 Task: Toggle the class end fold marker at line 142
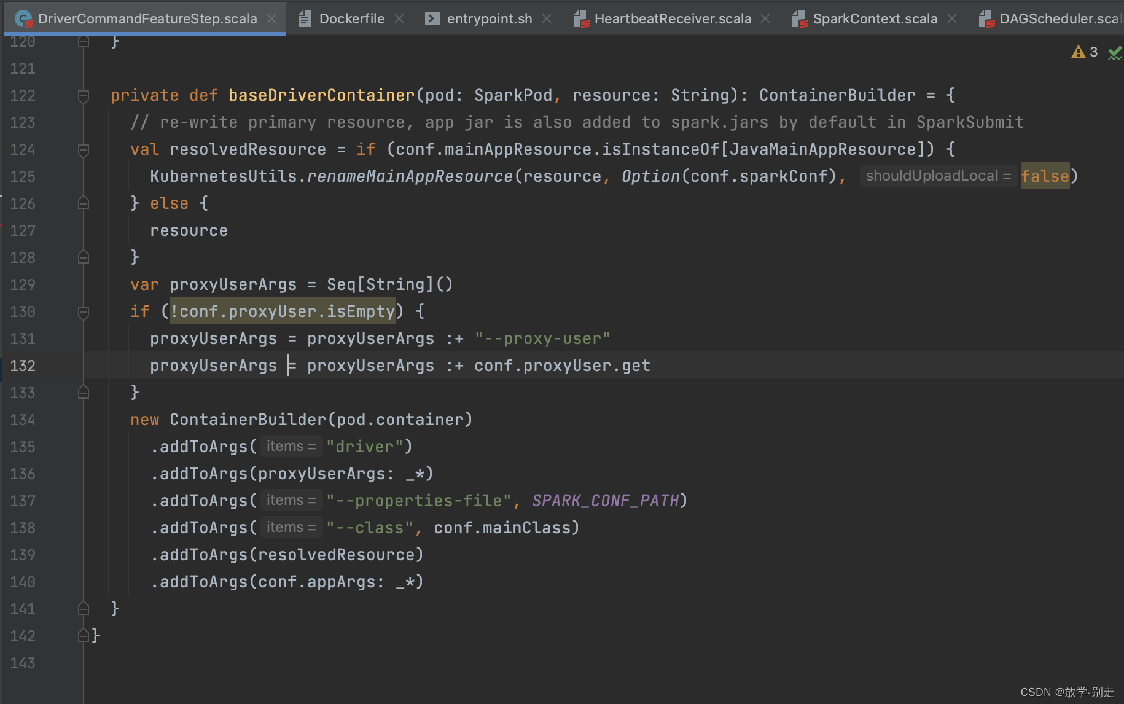coord(84,636)
